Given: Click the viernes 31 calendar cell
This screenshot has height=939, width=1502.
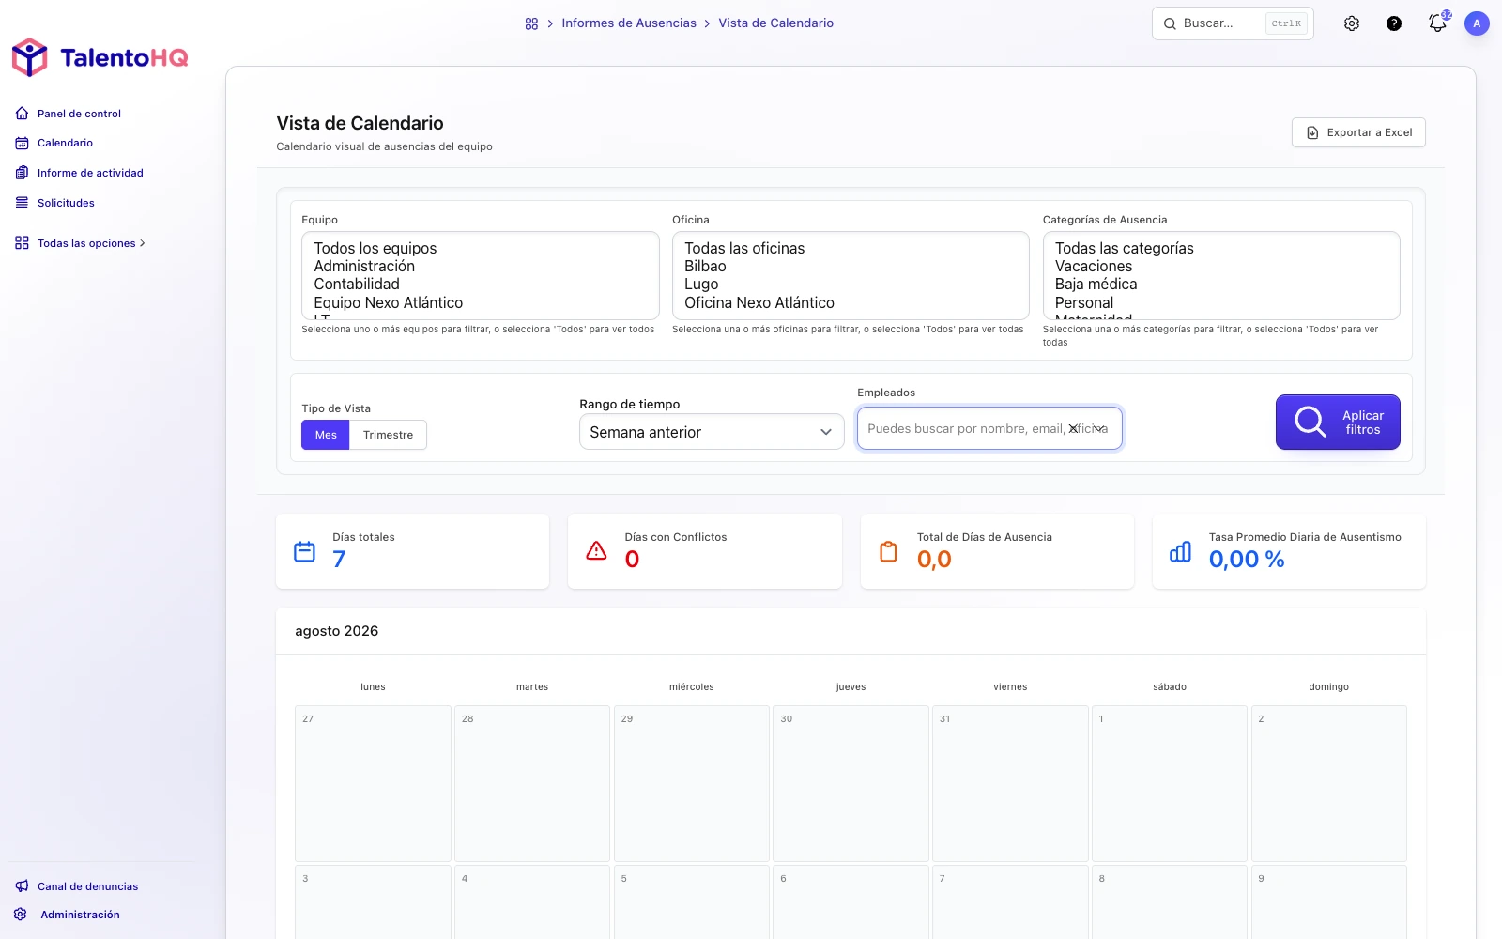Looking at the screenshot, I should tap(1010, 783).
